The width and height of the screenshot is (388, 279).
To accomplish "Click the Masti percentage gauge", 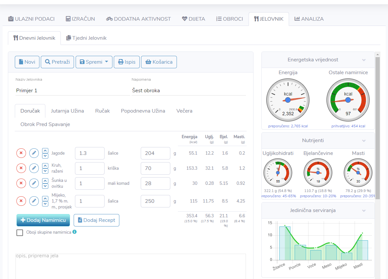I will [x=358, y=173].
